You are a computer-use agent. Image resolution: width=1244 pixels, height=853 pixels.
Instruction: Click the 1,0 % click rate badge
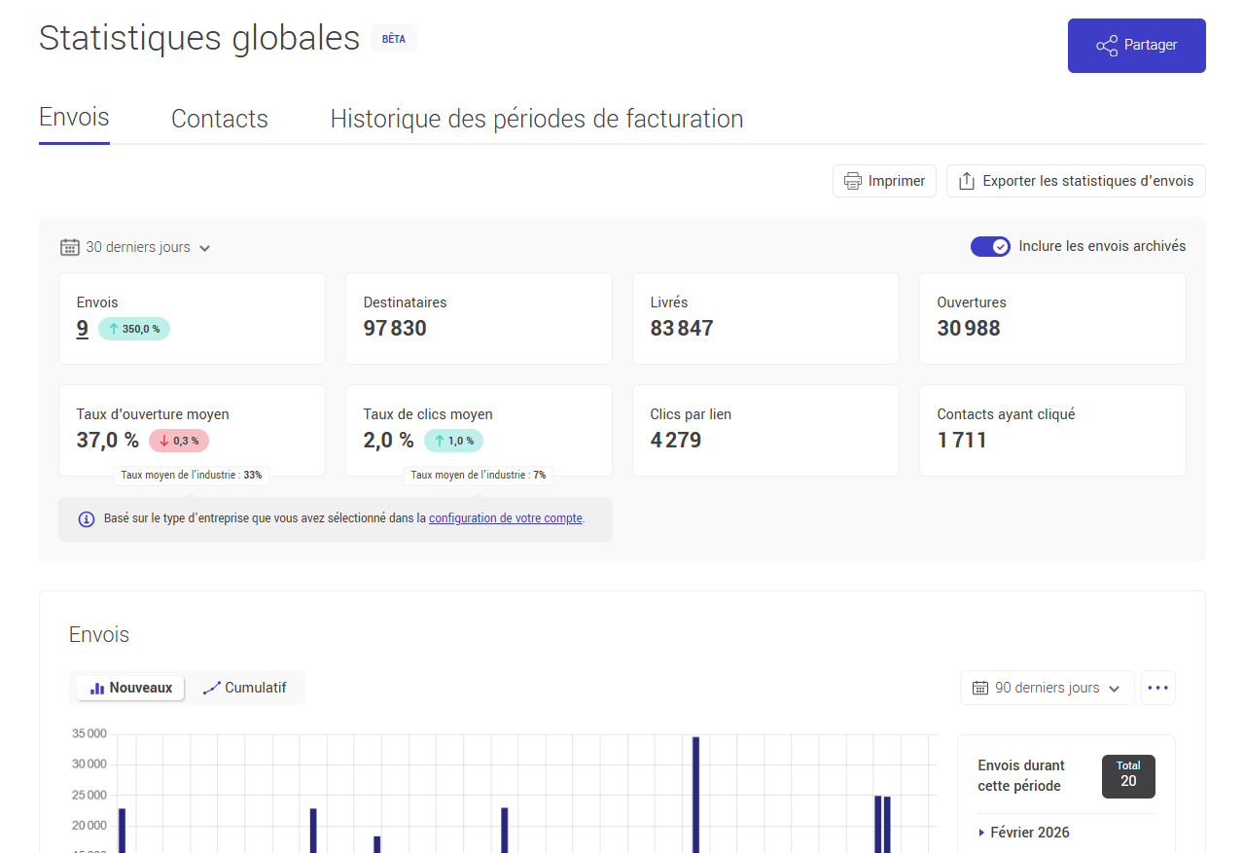point(453,441)
